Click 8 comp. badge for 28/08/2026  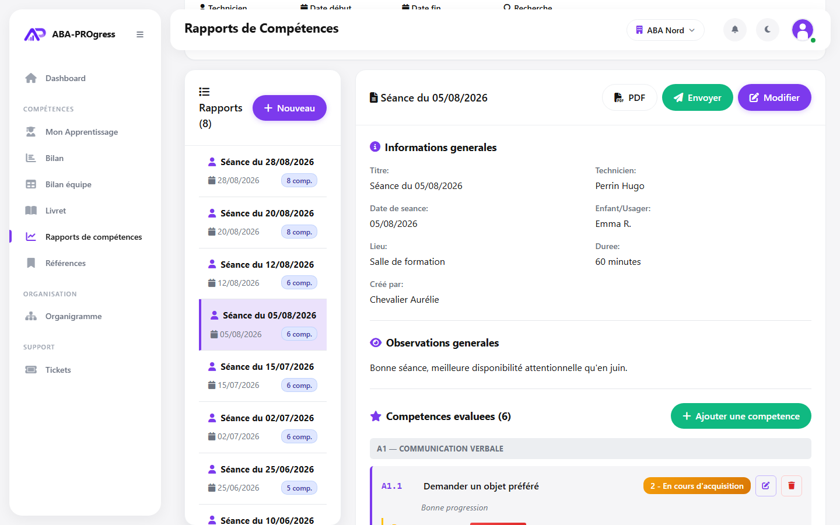299,181
